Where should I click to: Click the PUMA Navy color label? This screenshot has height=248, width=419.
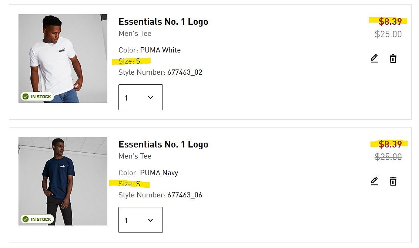159,173
